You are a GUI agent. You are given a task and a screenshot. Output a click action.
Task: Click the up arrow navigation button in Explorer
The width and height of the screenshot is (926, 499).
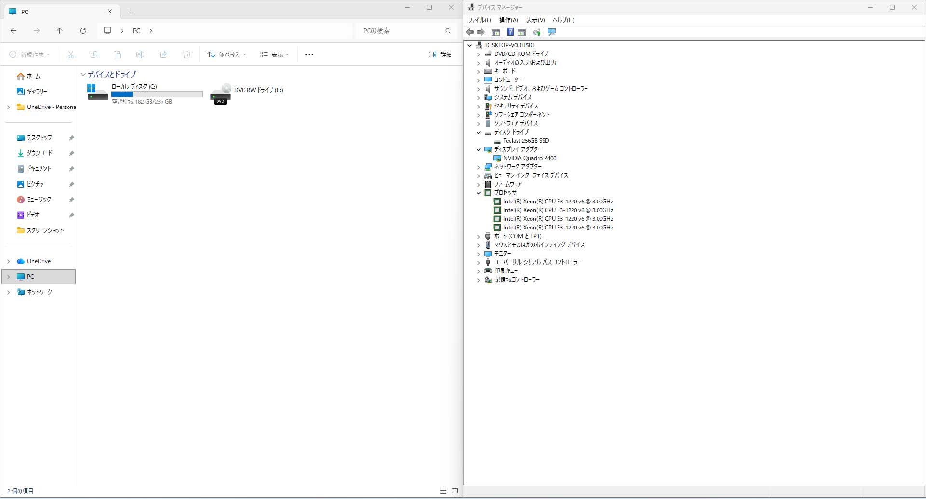tap(60, 31)
